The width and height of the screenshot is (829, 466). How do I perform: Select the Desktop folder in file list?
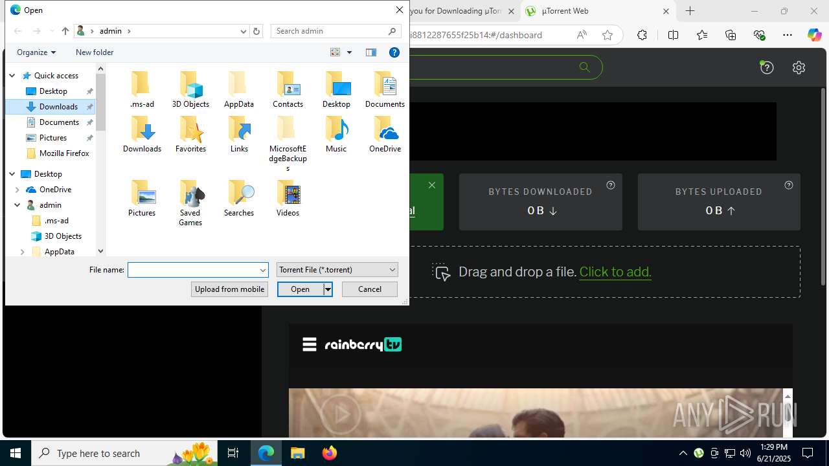coord(336,90)
